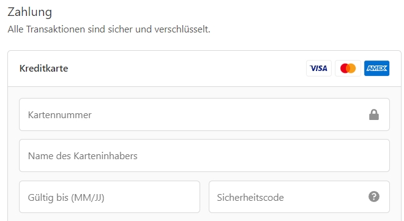Click the 'Sicherheitscode' placeholder text

tap(250, 198)
